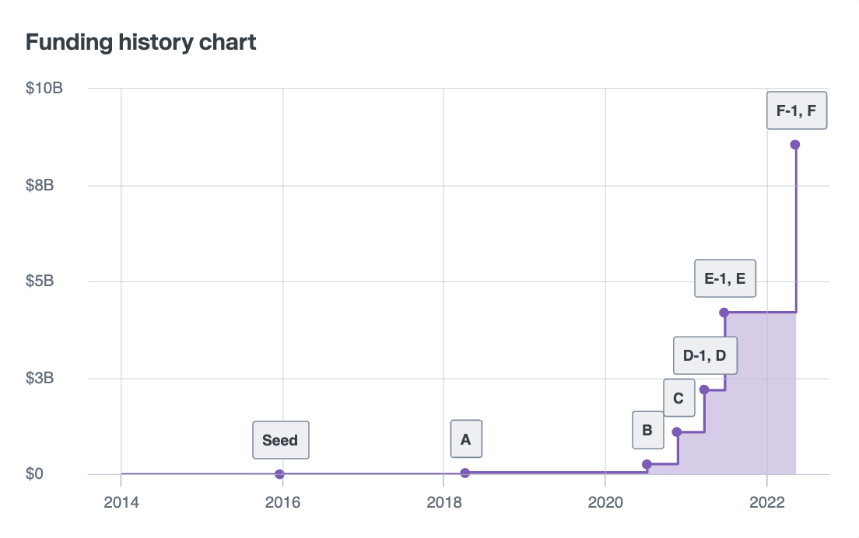859x538 pixels.
Task: Click the Series B data point
Action: (647, 464)
